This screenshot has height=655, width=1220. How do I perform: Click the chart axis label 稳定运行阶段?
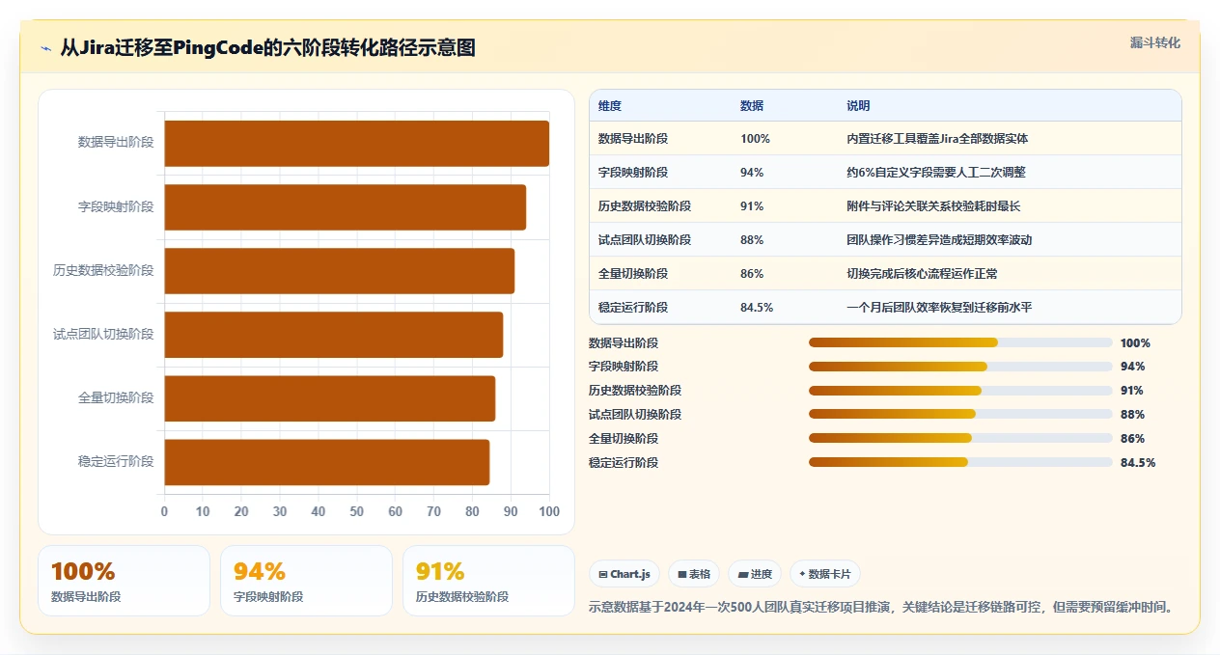click(x=116, y=462)
